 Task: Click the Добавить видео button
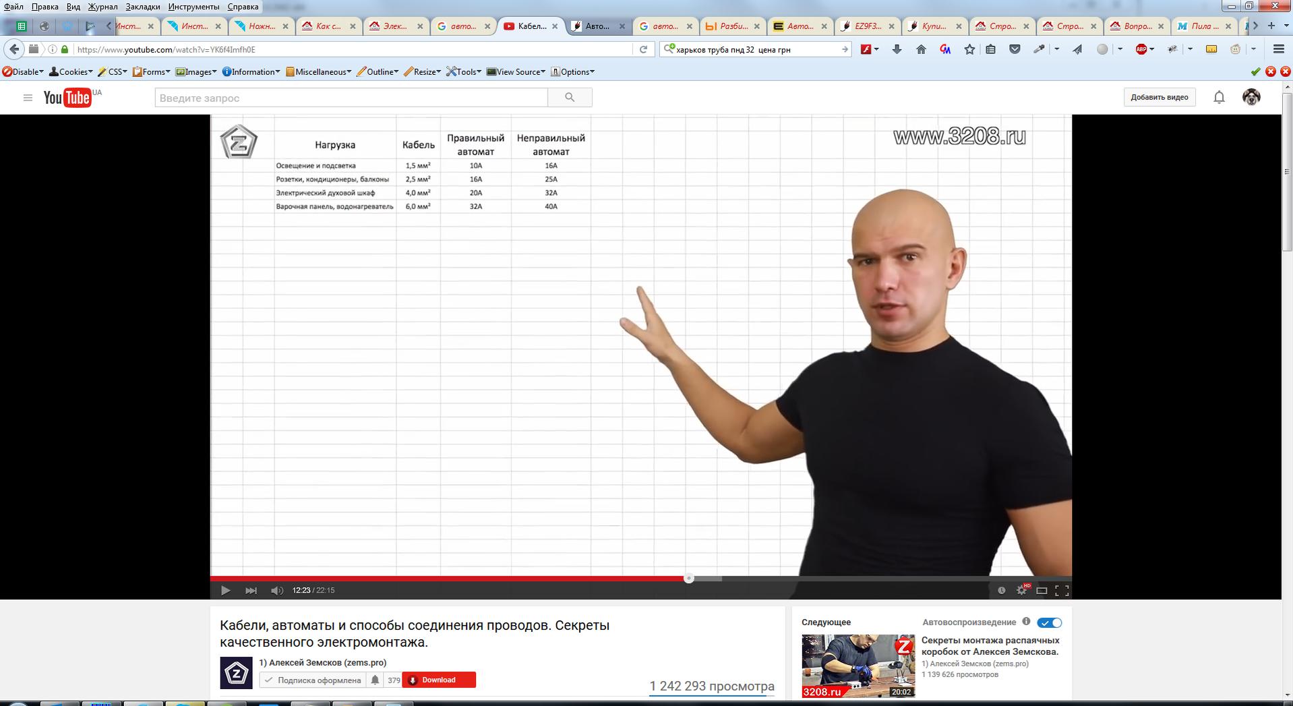pos(1159,97)
